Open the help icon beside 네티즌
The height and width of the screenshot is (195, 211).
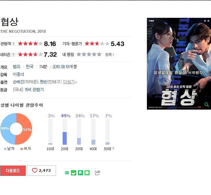(14, 55)
